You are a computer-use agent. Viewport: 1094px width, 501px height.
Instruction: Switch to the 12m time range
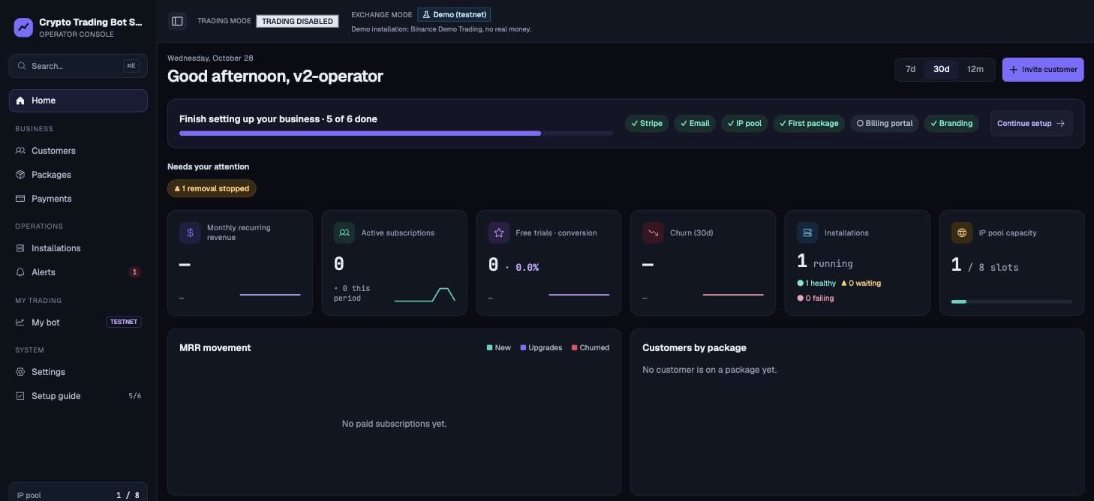(x=975, y=69)
